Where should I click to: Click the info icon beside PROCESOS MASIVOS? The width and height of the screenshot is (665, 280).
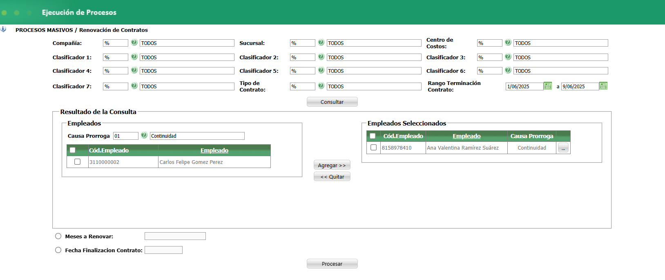3,29
